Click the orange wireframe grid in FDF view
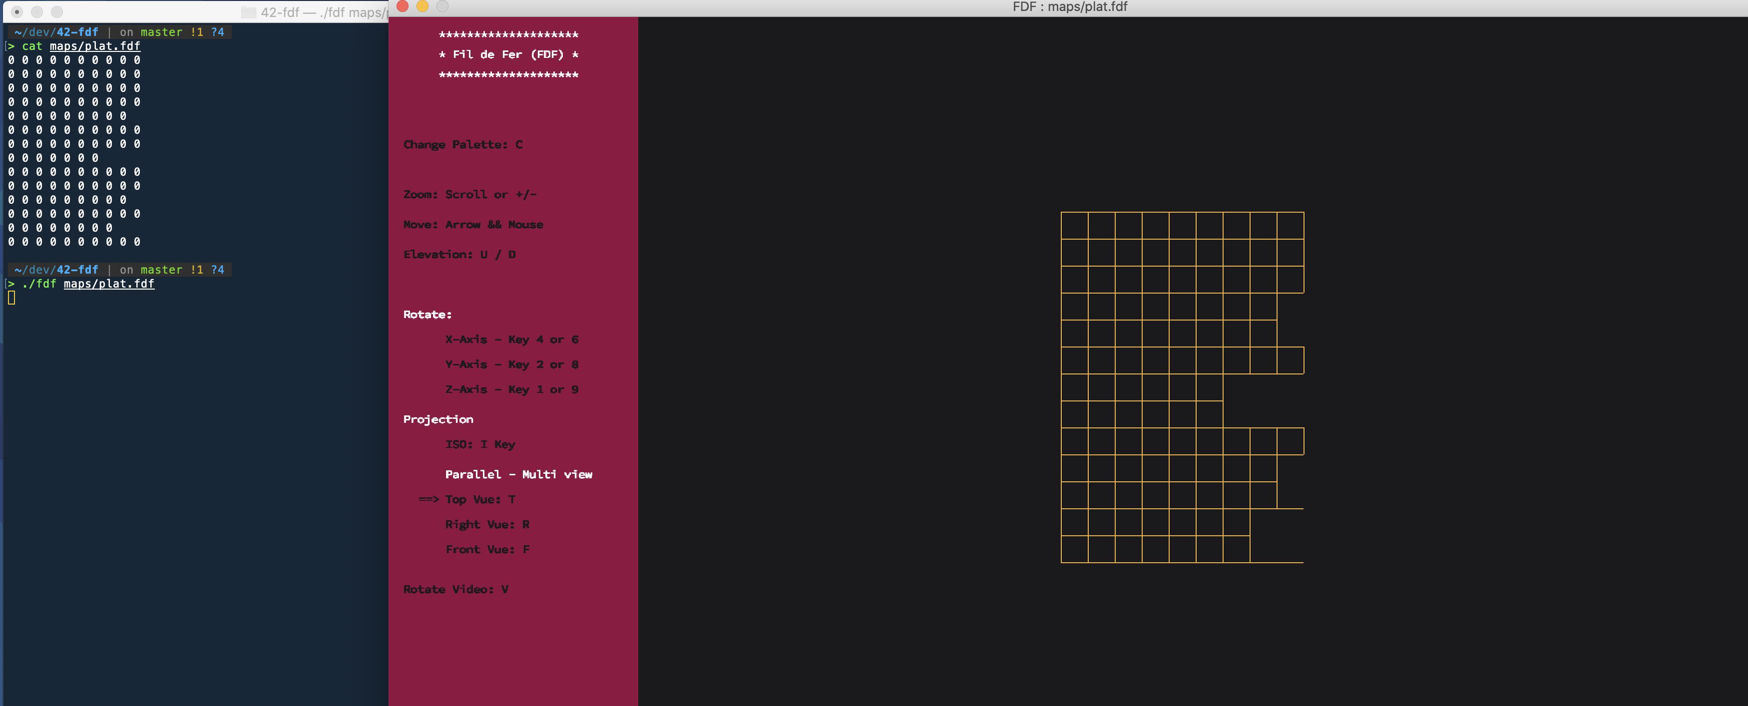Screen dimensions: 1748x706 (1182, 387)
